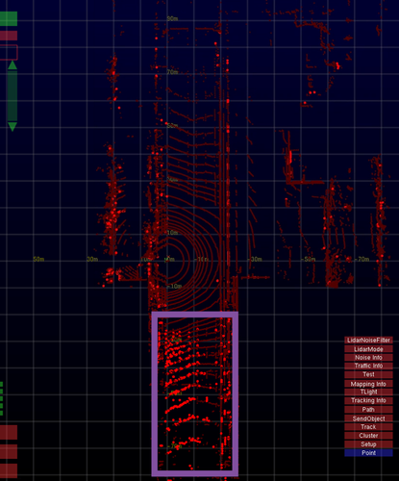Open the LidarMode option
The height and width of the screenshot is (481, 399).
tap(368, 349)
